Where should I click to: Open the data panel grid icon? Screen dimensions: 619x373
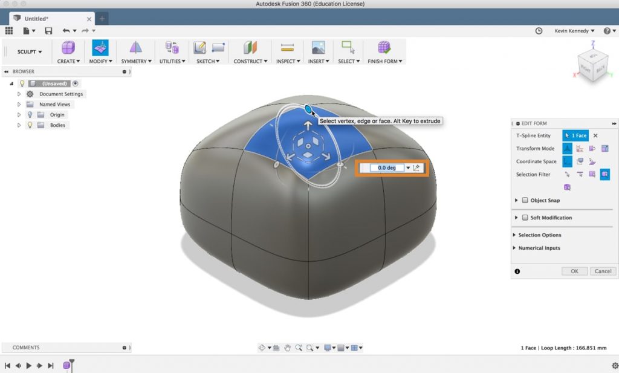pyautogui.click(x=8, y=31)
